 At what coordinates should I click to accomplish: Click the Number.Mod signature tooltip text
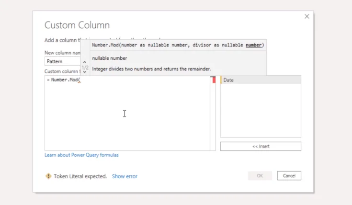coord(178,45)
